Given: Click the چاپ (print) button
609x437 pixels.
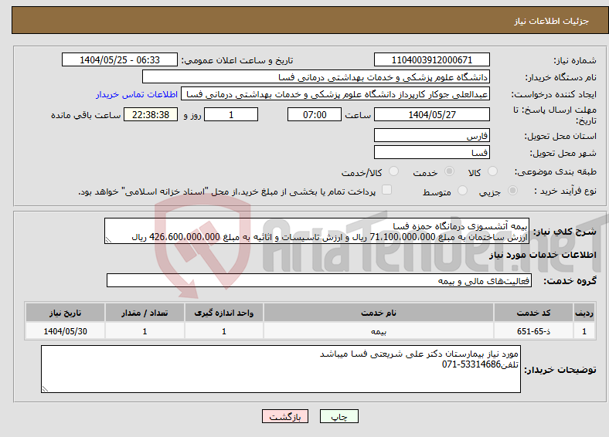Looking at the screenshot, I should point(339,416).
